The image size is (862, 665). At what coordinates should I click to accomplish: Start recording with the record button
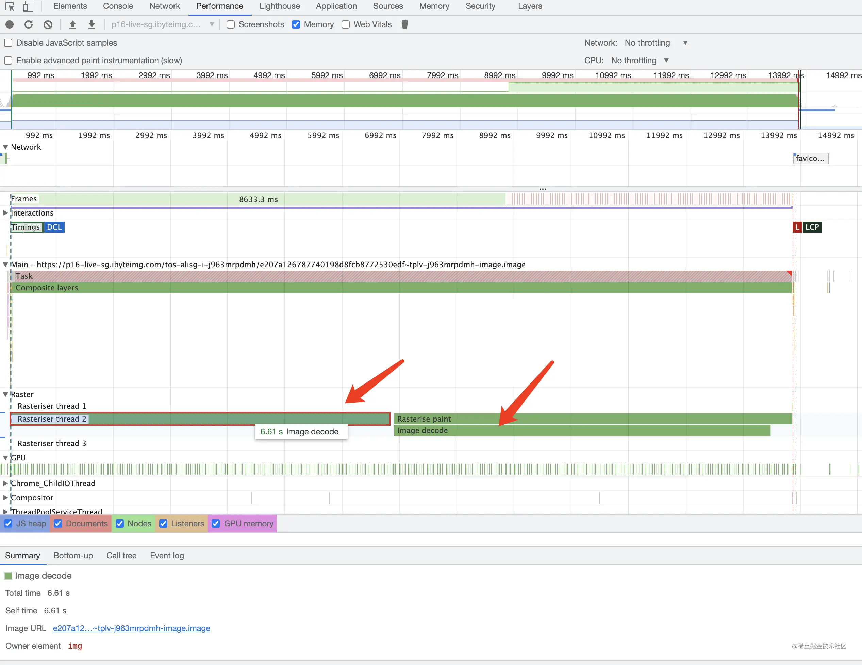[10, 24]
